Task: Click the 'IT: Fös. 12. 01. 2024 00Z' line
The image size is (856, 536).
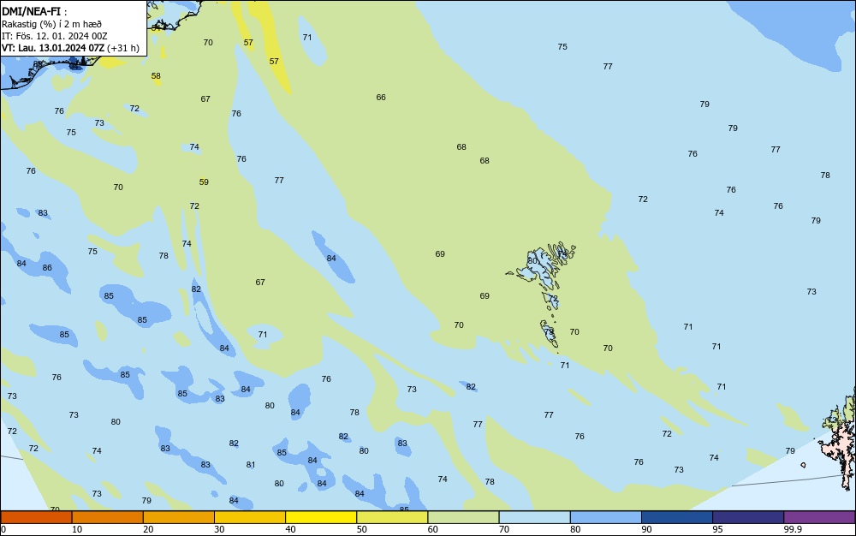Action: coord(54,36)
